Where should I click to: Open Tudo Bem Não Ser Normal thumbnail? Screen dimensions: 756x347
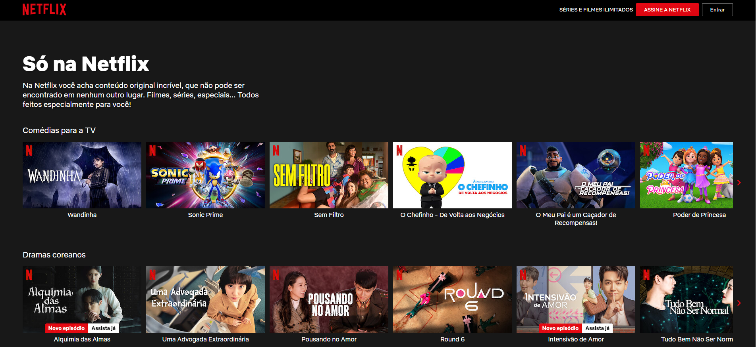tap(687, 299)
